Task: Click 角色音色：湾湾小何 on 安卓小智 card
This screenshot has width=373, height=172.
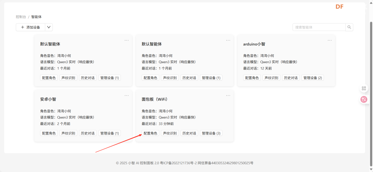Action: point(55,111)
